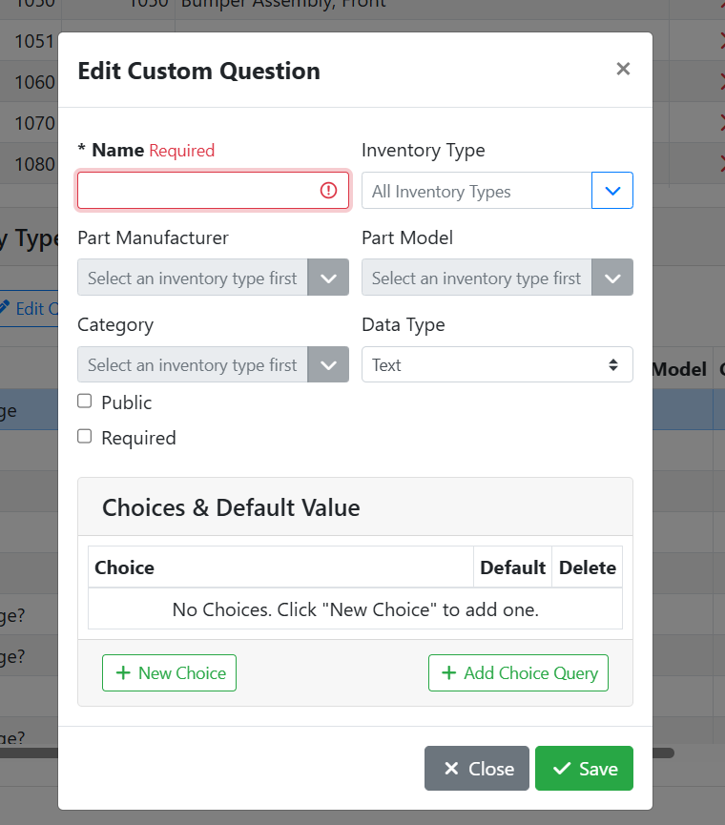Click the Default column header
Viewport: 725px width, 825px height.
[512, 568]
